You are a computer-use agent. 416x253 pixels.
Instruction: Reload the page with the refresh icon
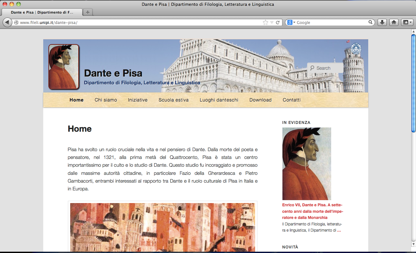tap(278, 22)
